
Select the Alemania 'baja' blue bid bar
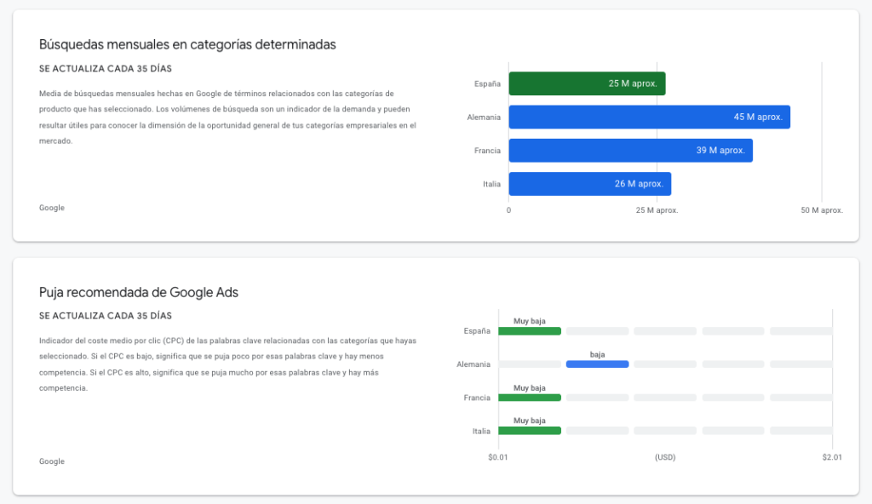597,364
